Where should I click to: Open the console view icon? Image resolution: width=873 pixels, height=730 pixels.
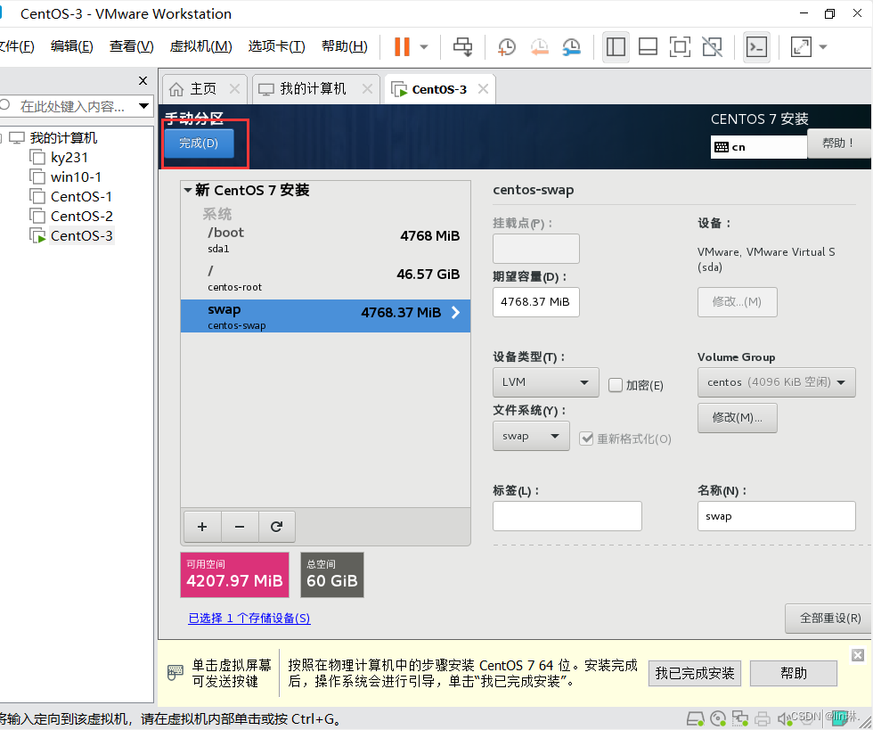pos(756,47)
